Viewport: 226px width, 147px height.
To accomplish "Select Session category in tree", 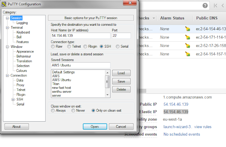I will click(x=16, y=18).
